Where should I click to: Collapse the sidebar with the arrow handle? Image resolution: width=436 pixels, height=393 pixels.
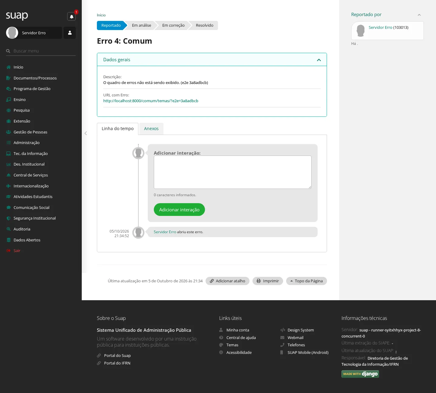[86, 133]
